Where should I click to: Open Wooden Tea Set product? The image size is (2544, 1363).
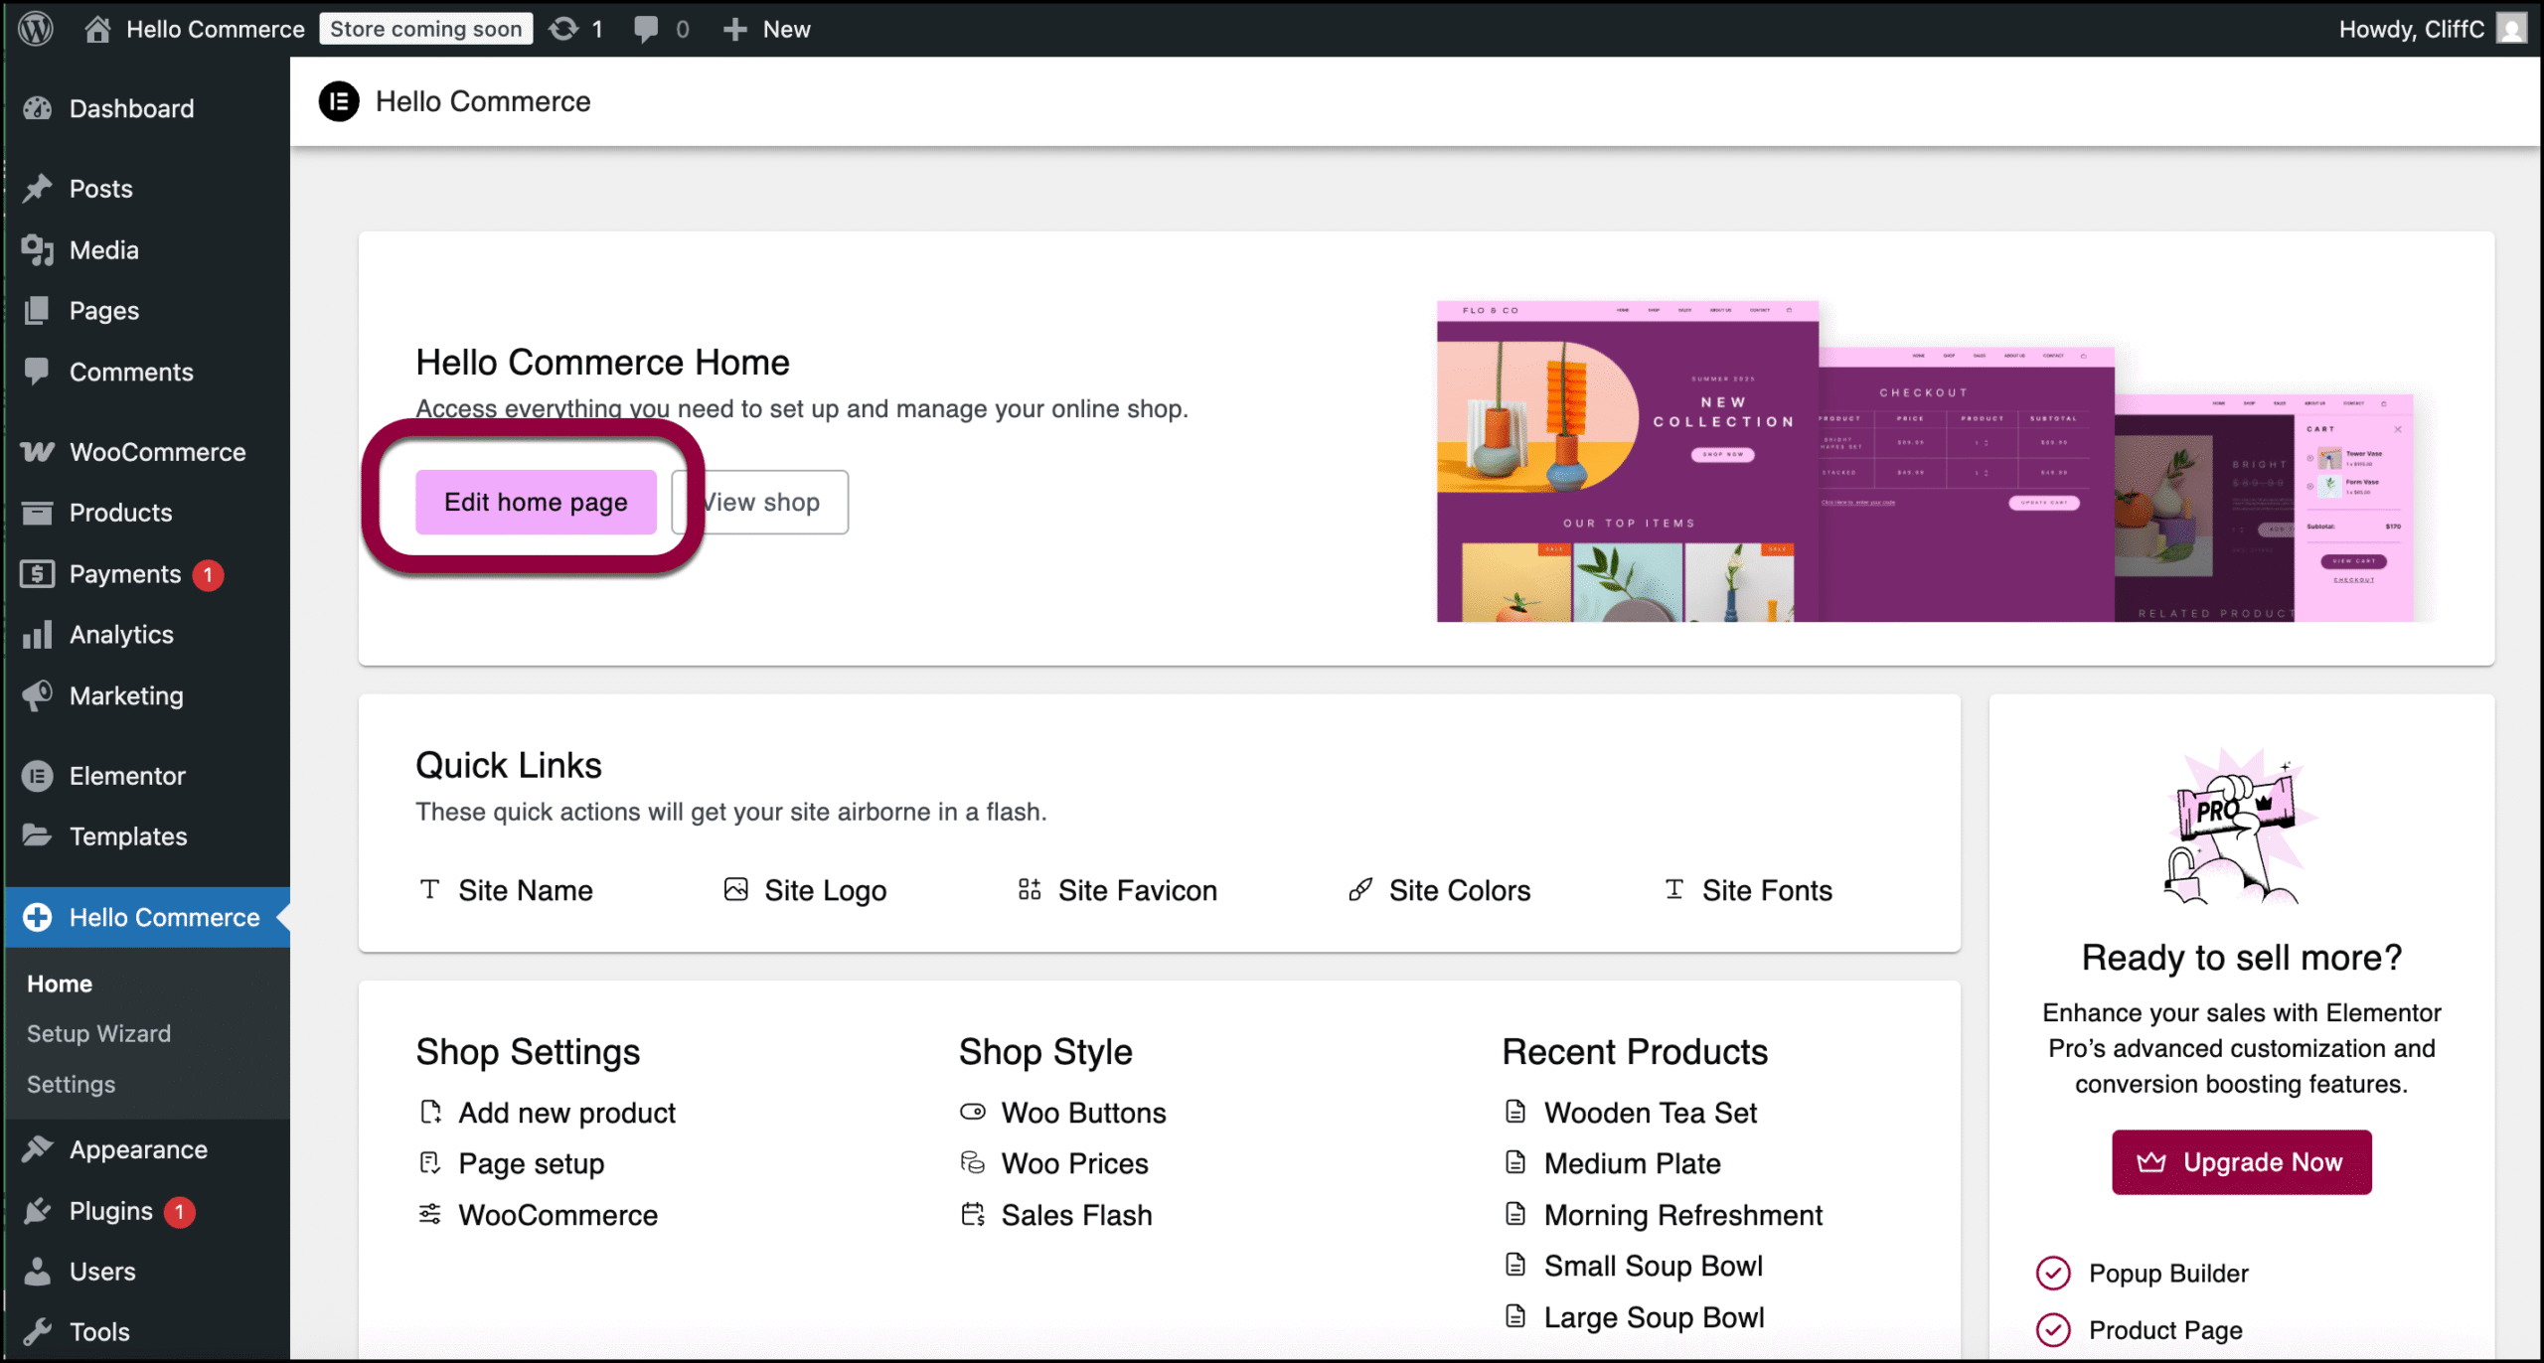pyautogui.click(x=1631, y=1113)
